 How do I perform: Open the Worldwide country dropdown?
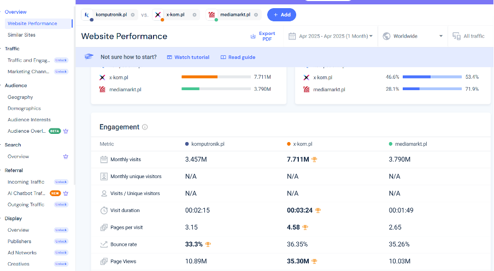[x=413, y=36]
